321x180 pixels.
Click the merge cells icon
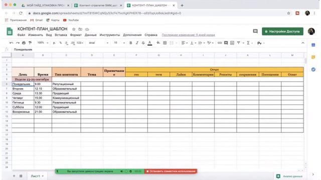172,43
